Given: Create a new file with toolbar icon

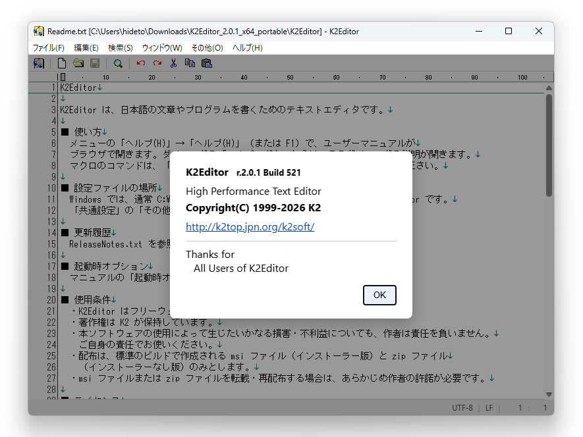Looking at the screenshot, I should tap(62, 64).
